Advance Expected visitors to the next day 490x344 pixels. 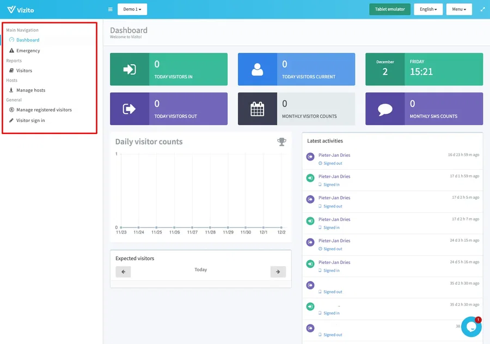[x=278, y=272]
